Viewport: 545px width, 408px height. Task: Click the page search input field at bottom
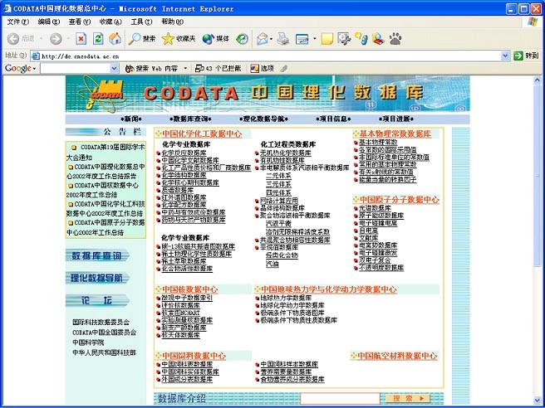[x=341, y=399]
